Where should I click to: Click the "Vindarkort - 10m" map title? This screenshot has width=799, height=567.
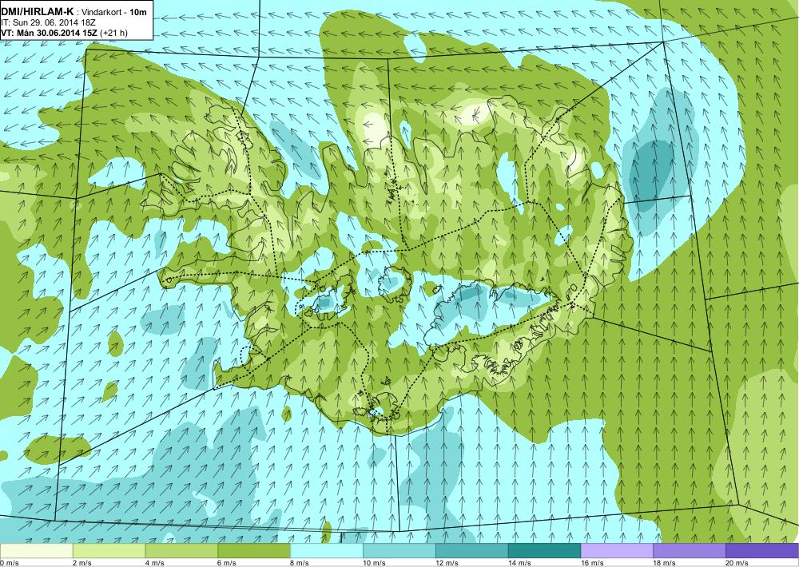pos(113,12)
